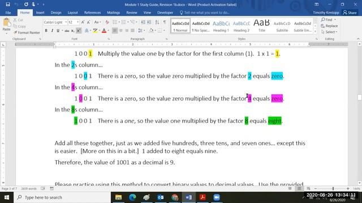
Task: Open the font size dropdown
Action: coord(77,22)
